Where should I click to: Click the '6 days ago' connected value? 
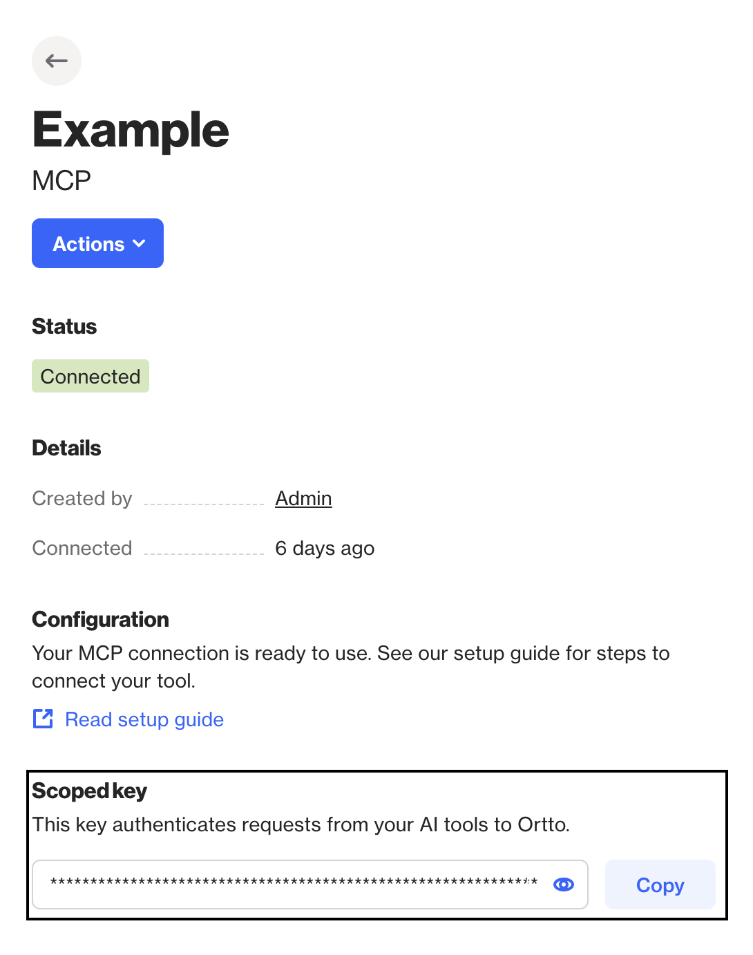tap(325, 548)
